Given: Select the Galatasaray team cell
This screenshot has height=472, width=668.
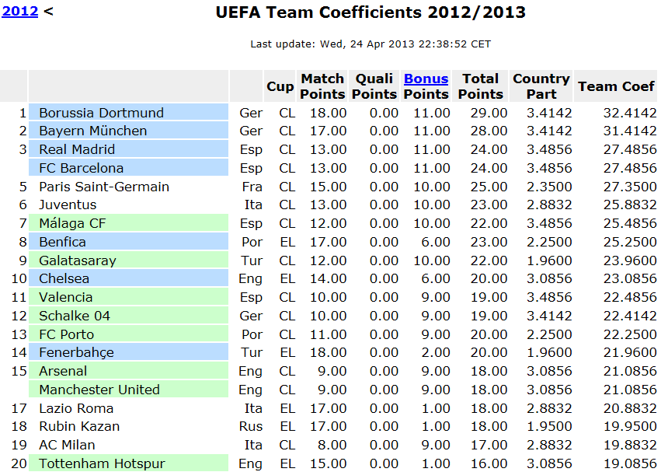Looking at the screenshot, I should pyautogui.click(x=77, y=260).
